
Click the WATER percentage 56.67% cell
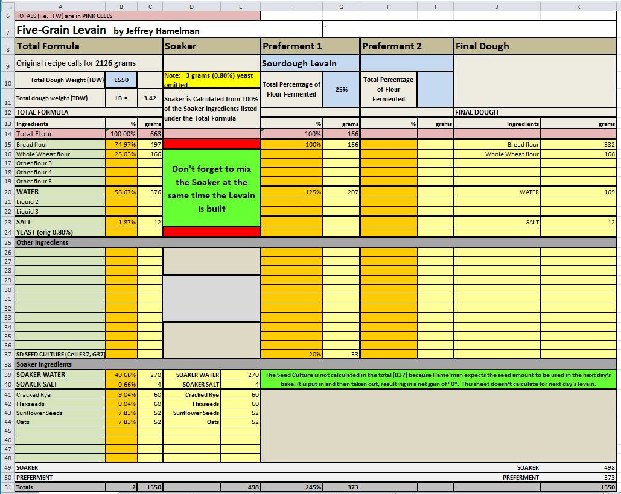pyautogui.click(x=121, y=192)
